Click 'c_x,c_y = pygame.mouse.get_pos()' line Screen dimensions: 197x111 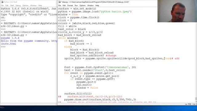95,76
